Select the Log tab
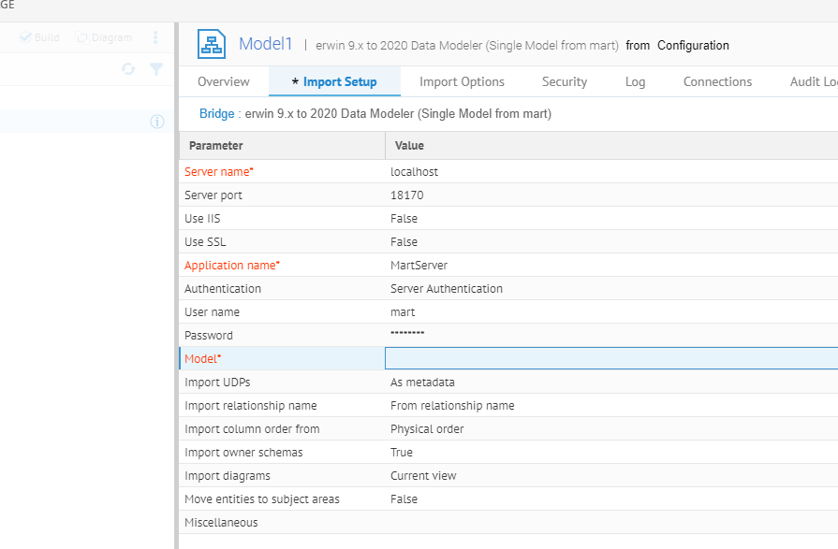This screenshot has width=838, height=549. (635, 81)
